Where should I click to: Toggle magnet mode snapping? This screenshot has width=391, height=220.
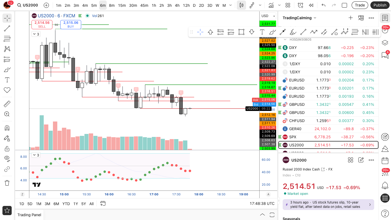click(x=7, y=128)
